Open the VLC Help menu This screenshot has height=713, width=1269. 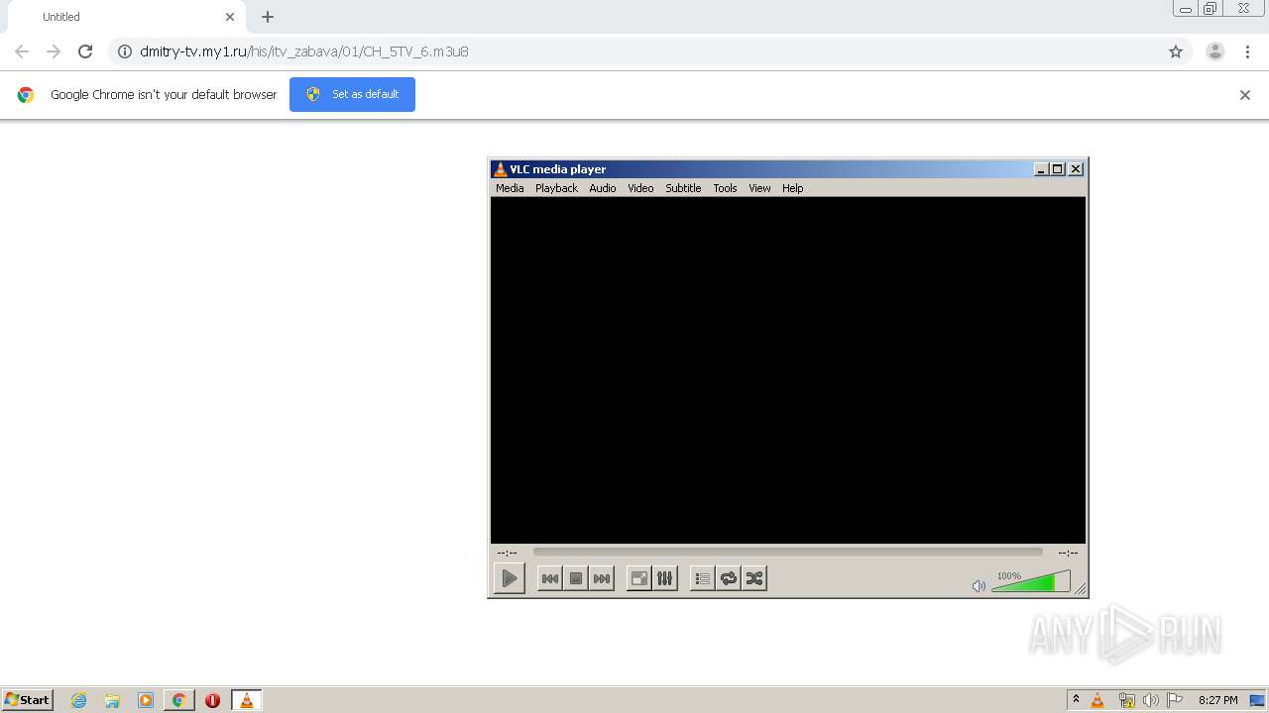click(793, 188)
